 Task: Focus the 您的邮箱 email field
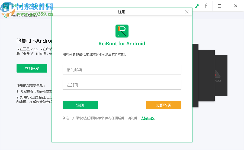click(x=122, y=70)
